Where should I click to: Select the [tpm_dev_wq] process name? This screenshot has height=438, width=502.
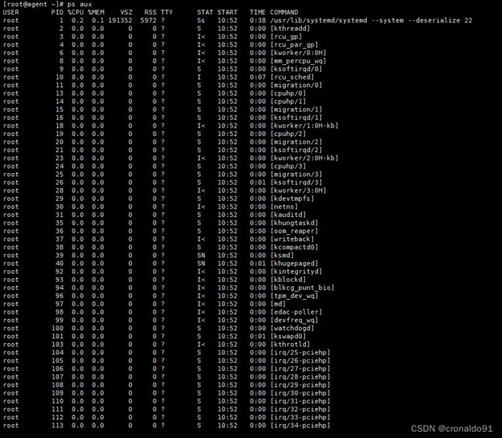[x=294, y=296]
